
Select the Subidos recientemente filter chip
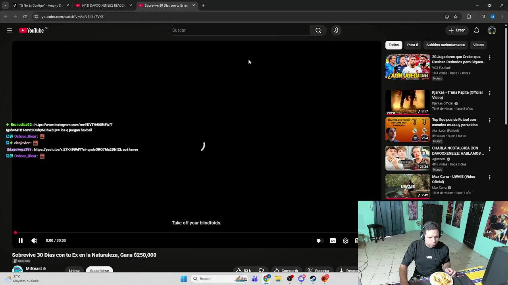coord(445,45)
